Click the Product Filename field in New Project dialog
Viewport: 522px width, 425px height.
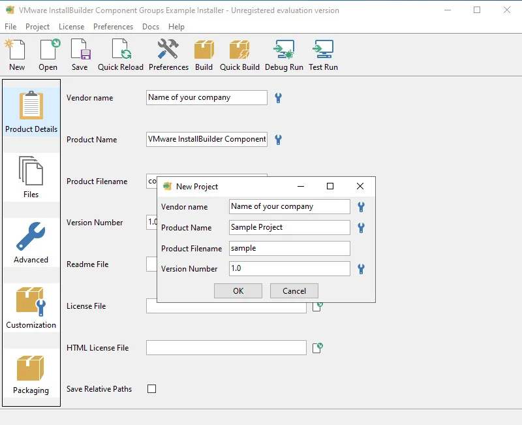289,248
